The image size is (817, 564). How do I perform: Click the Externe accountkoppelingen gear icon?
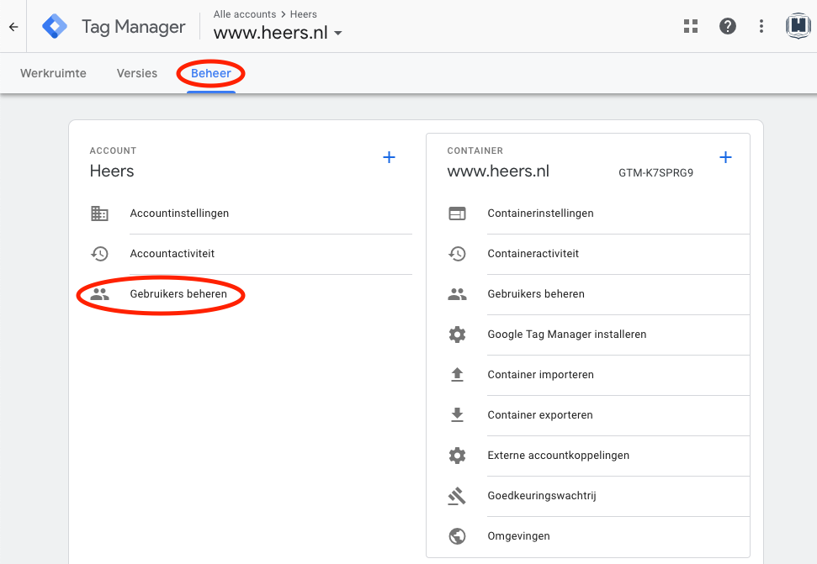(x=458, y=456)
